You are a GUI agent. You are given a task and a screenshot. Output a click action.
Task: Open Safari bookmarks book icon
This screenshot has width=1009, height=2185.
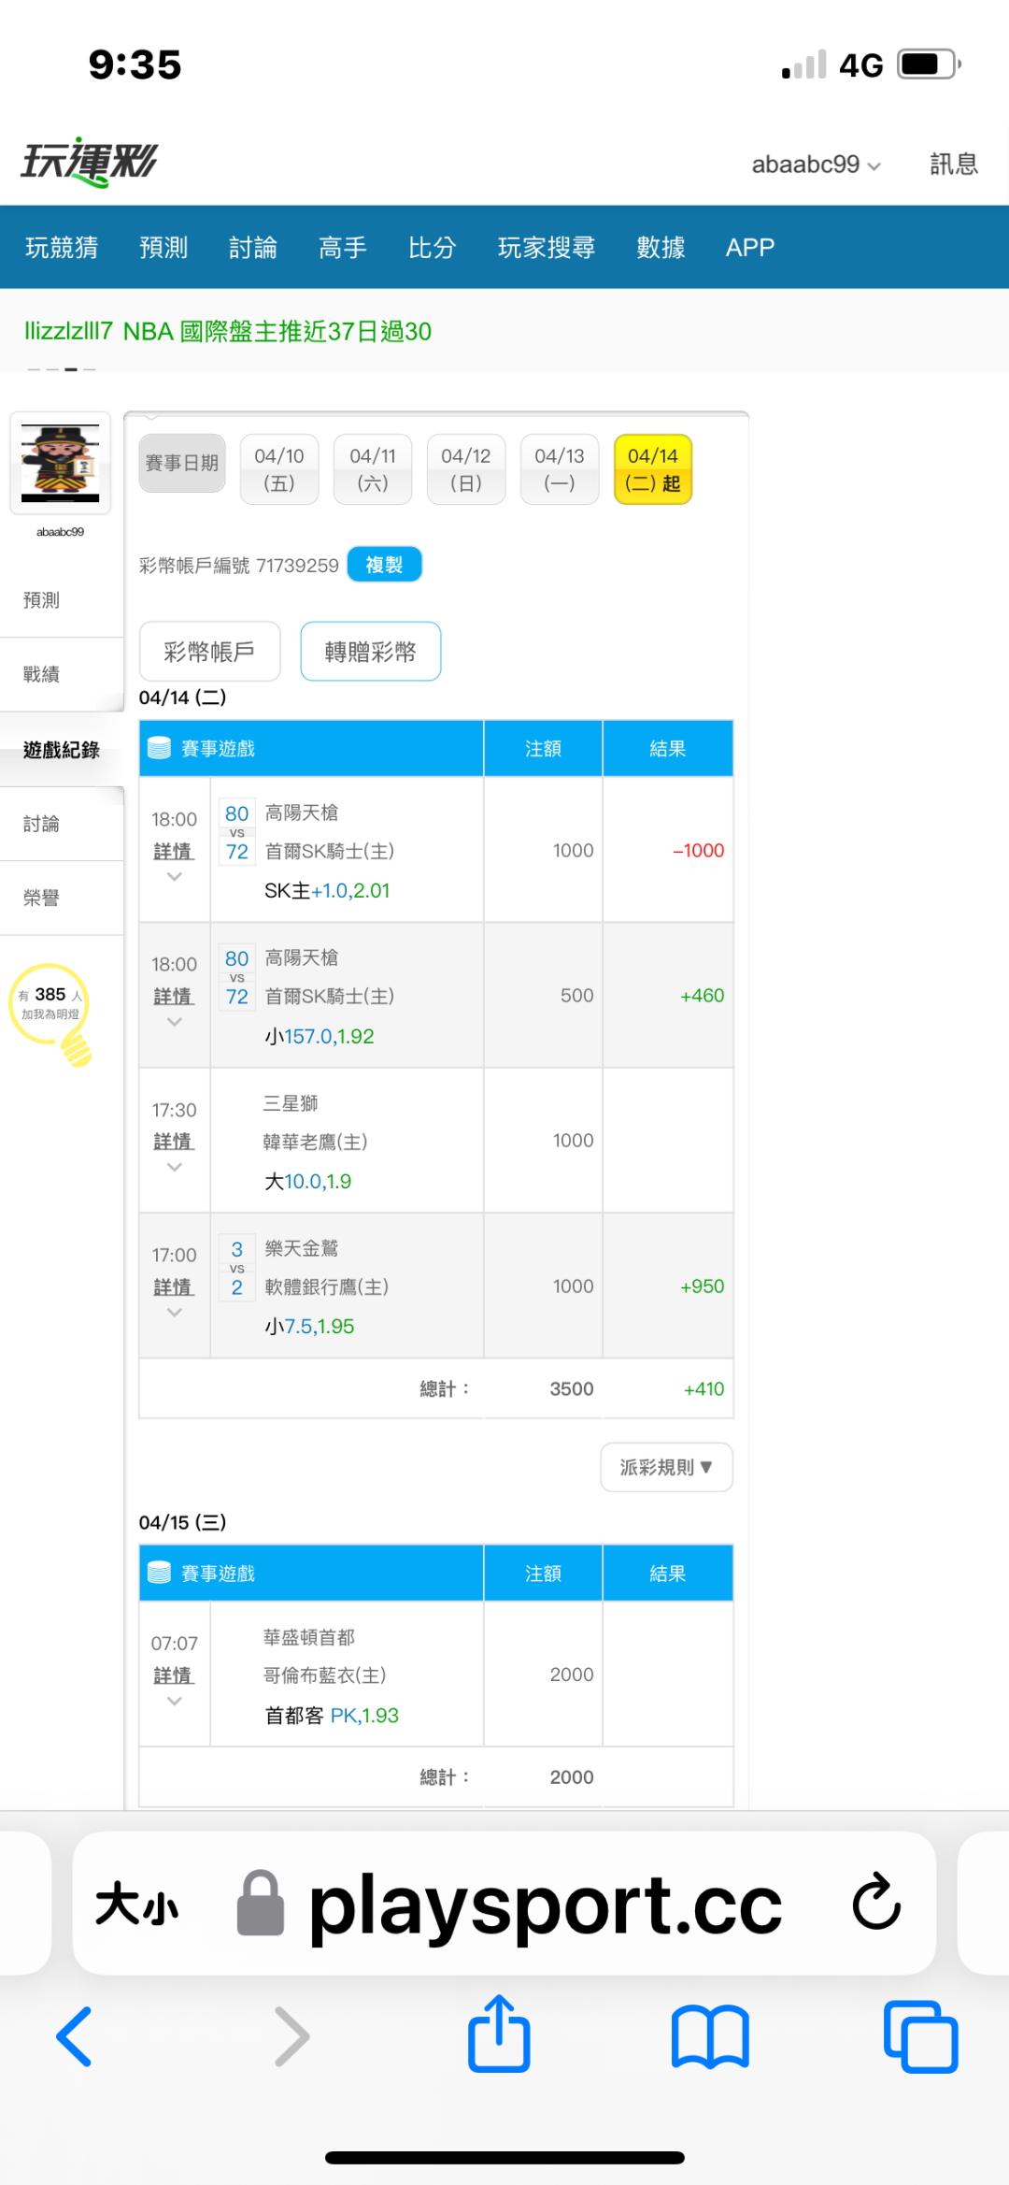click(710, 2036)
